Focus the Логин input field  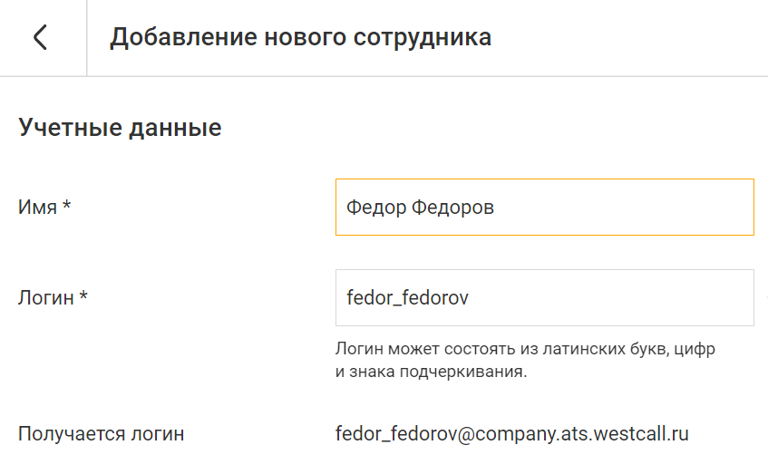(544, 297)
